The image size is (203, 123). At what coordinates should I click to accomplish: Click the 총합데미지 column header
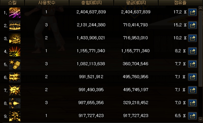pyautogui.click(x=91, y=3)
